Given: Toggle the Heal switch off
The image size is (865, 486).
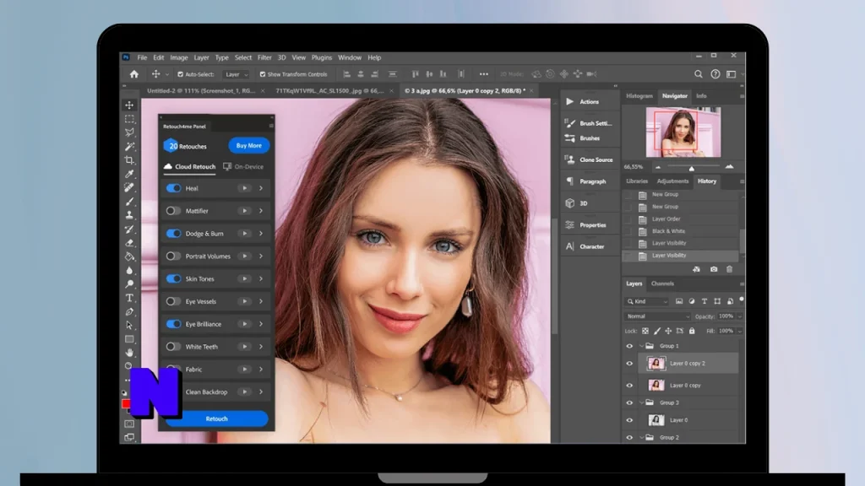Looking at the screenshot, I should (174, 188).
